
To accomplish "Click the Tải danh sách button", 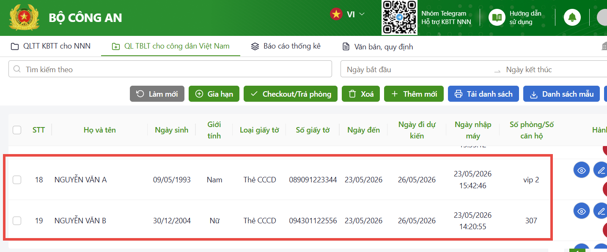I will point(483,94).
